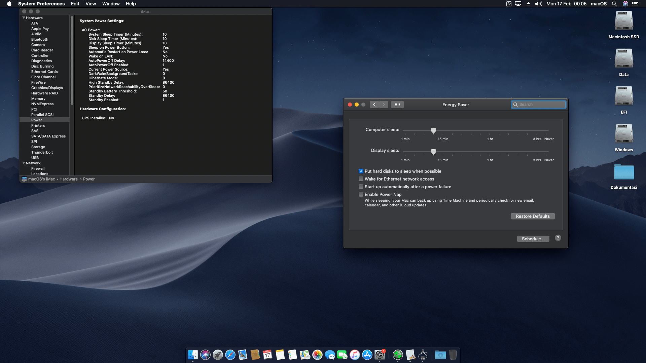Collapse the Hardware section in sidebar
This screenshot has width=646, height=363.
(24, 17)
